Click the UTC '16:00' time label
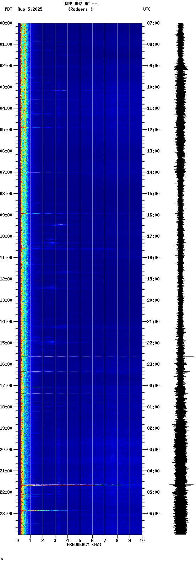The width and height of the screenshot is (196, 563). click(x=153, y=215)
